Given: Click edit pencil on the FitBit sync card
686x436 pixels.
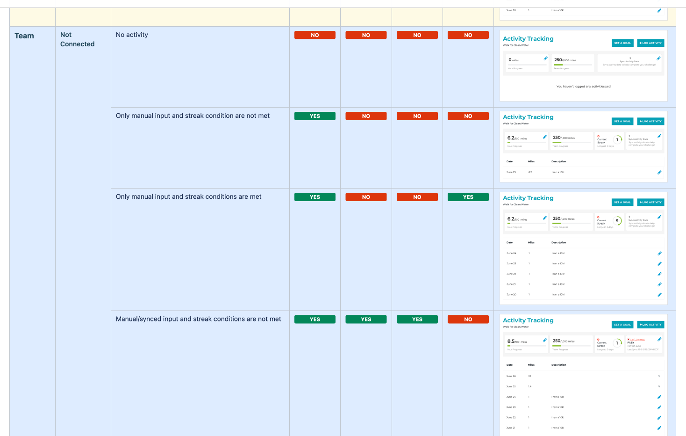Looking at the screenshot, I should pyautogui.click(x=659, y=340).
